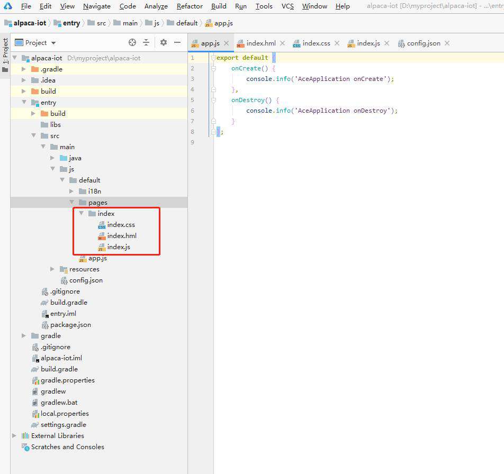Screen dimensions: 504x474
Task: Collapse the pages folder
Action: pyautogui.click(x=71, y=202)
